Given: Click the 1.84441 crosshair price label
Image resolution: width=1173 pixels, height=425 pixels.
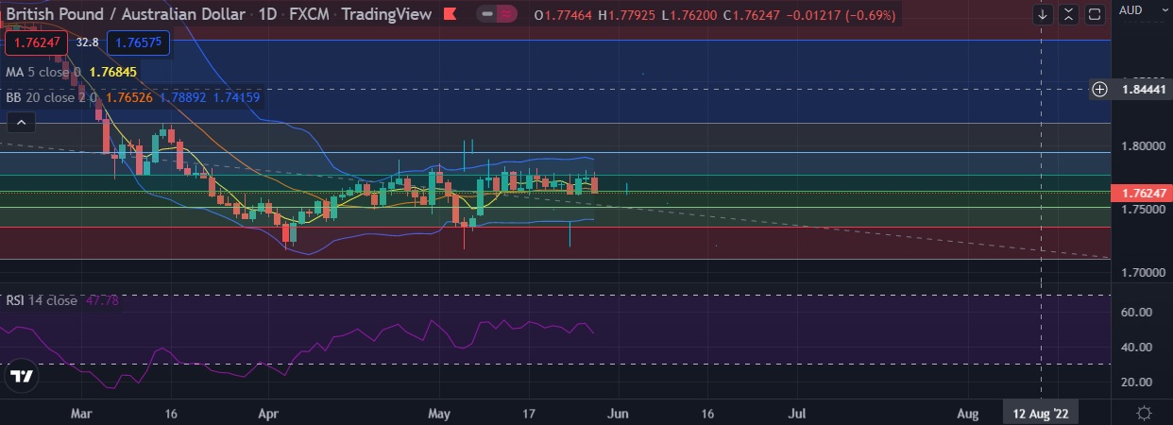Looking at the screenshot, I should 1142,90.
